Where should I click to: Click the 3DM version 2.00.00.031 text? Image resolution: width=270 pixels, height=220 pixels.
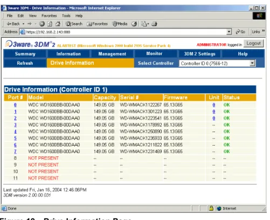(27, 195)
